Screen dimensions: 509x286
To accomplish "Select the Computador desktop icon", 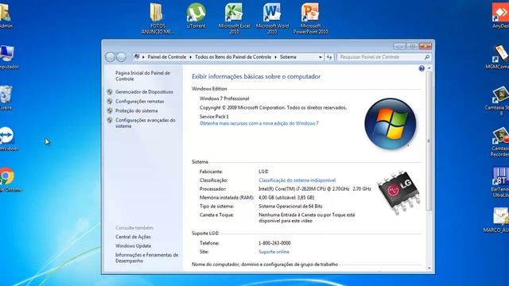I will [8, 57].
